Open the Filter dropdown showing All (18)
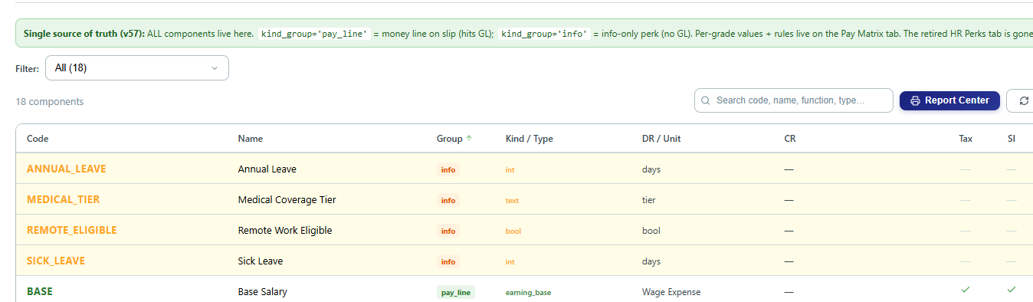Image resolution: width=1033 pixels, height=302 pixels. [137, 68]
